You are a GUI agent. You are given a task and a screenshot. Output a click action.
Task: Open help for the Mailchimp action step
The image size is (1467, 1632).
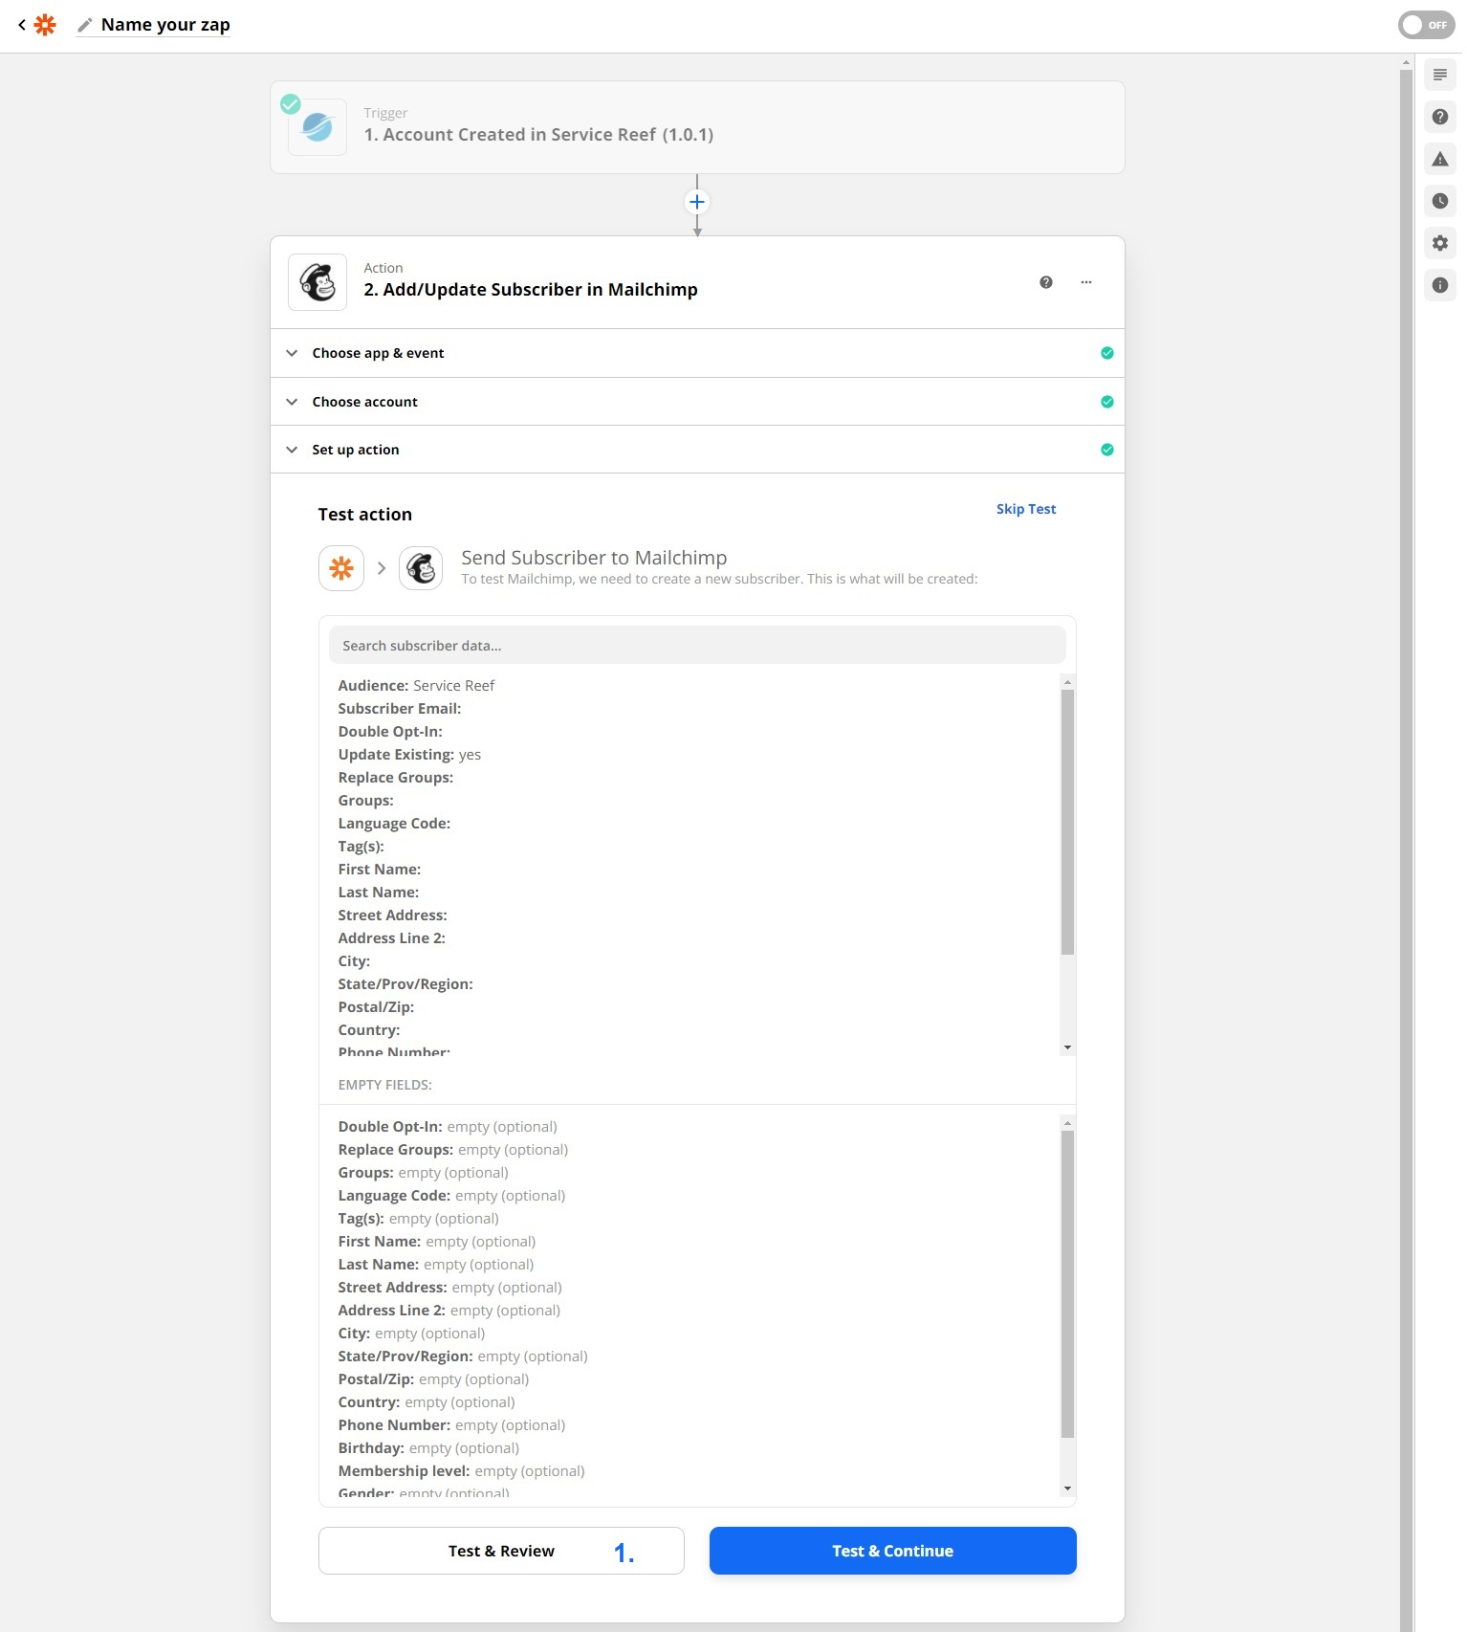[x=1046, y=282]
